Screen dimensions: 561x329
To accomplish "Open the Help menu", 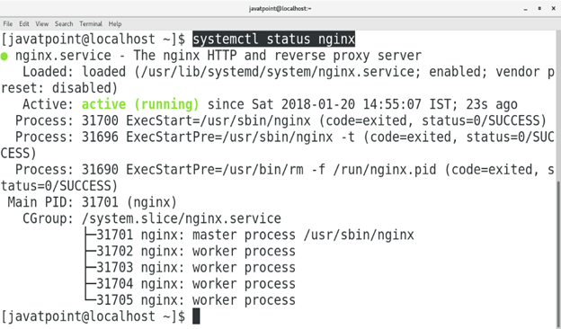I will click(115, 24).
